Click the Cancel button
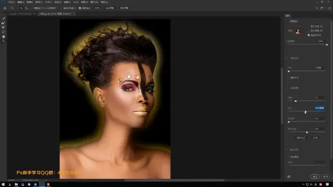 point(325,176)
